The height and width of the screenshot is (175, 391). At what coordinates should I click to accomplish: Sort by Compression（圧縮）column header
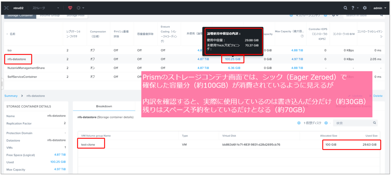[x=98, y=34]
